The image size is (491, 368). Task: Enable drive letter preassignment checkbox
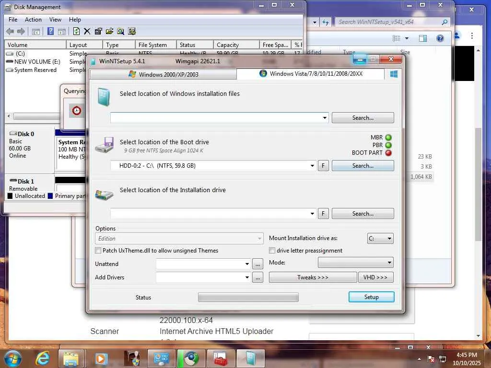coord(272,250)
